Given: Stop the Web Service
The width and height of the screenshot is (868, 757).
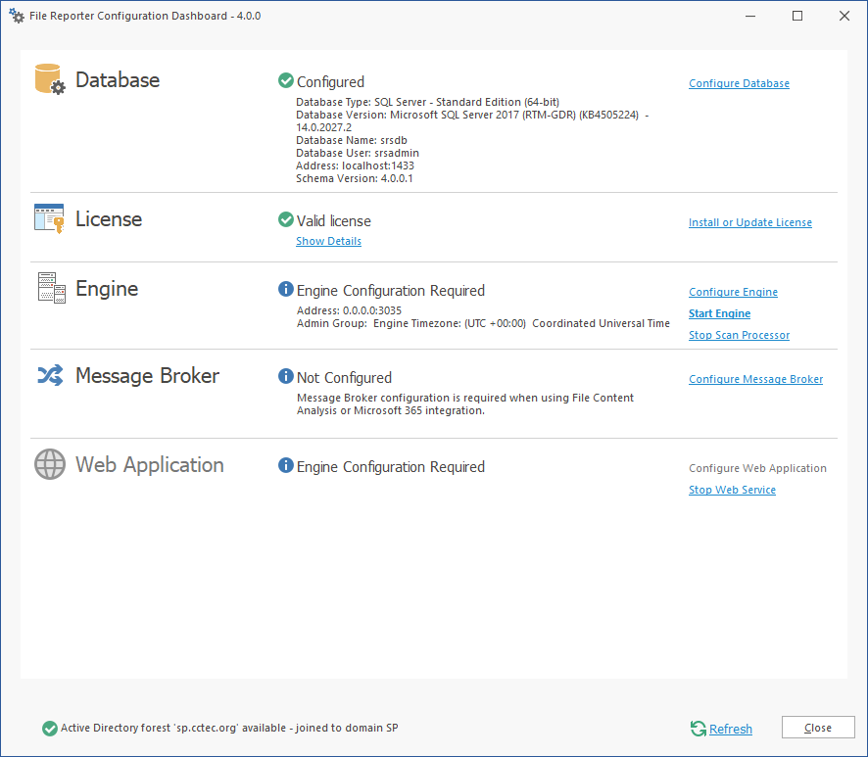Looking at the screenshot, I should tap(732, 491).
